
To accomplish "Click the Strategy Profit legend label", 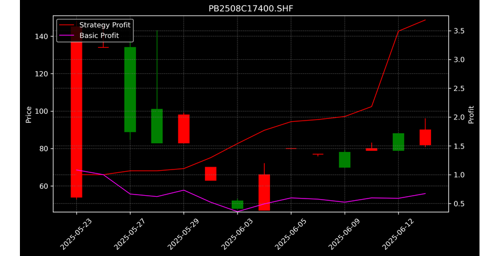I will pos(105,25).
